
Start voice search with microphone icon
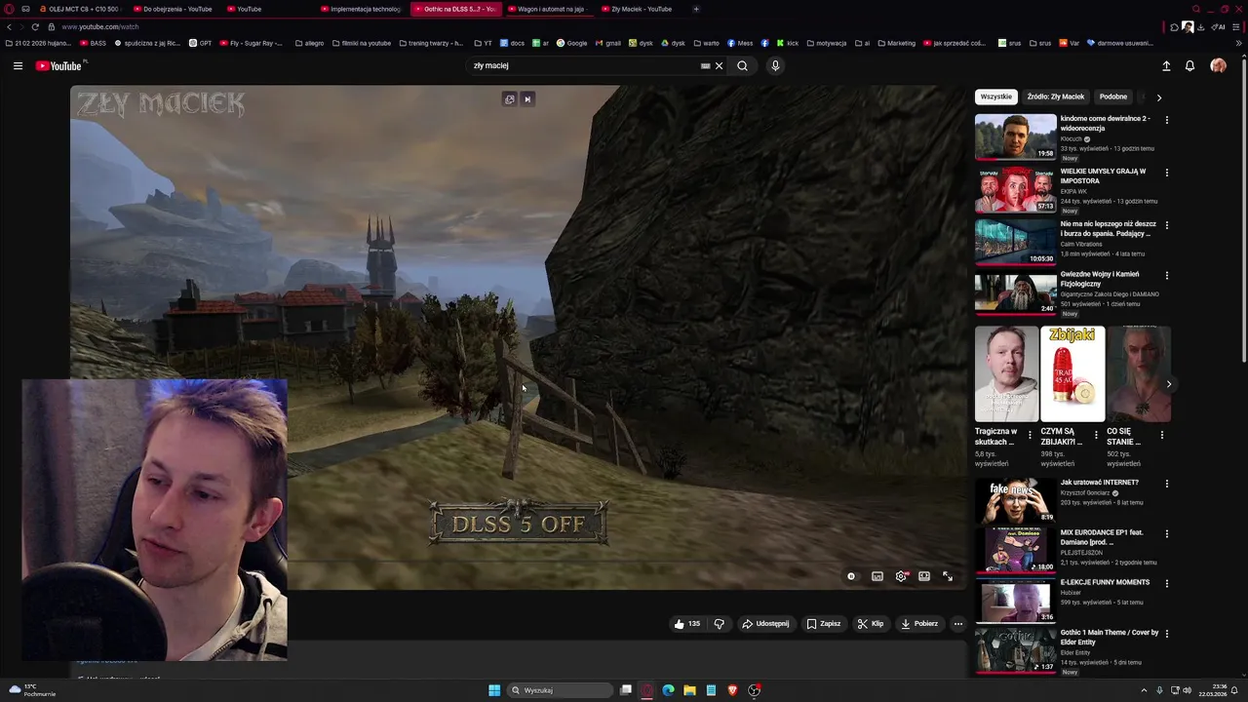tap(775, 65)
